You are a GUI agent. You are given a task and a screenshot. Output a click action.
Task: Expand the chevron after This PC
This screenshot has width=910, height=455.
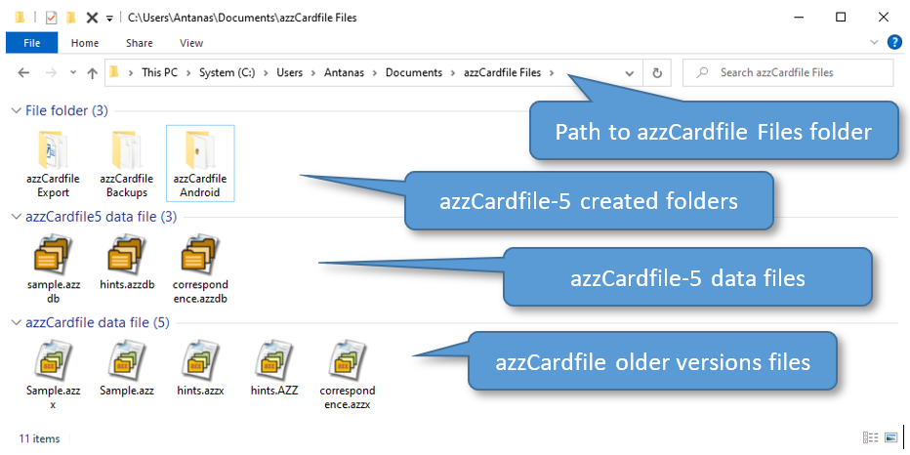pyautogui.click(x=188, y=72)
